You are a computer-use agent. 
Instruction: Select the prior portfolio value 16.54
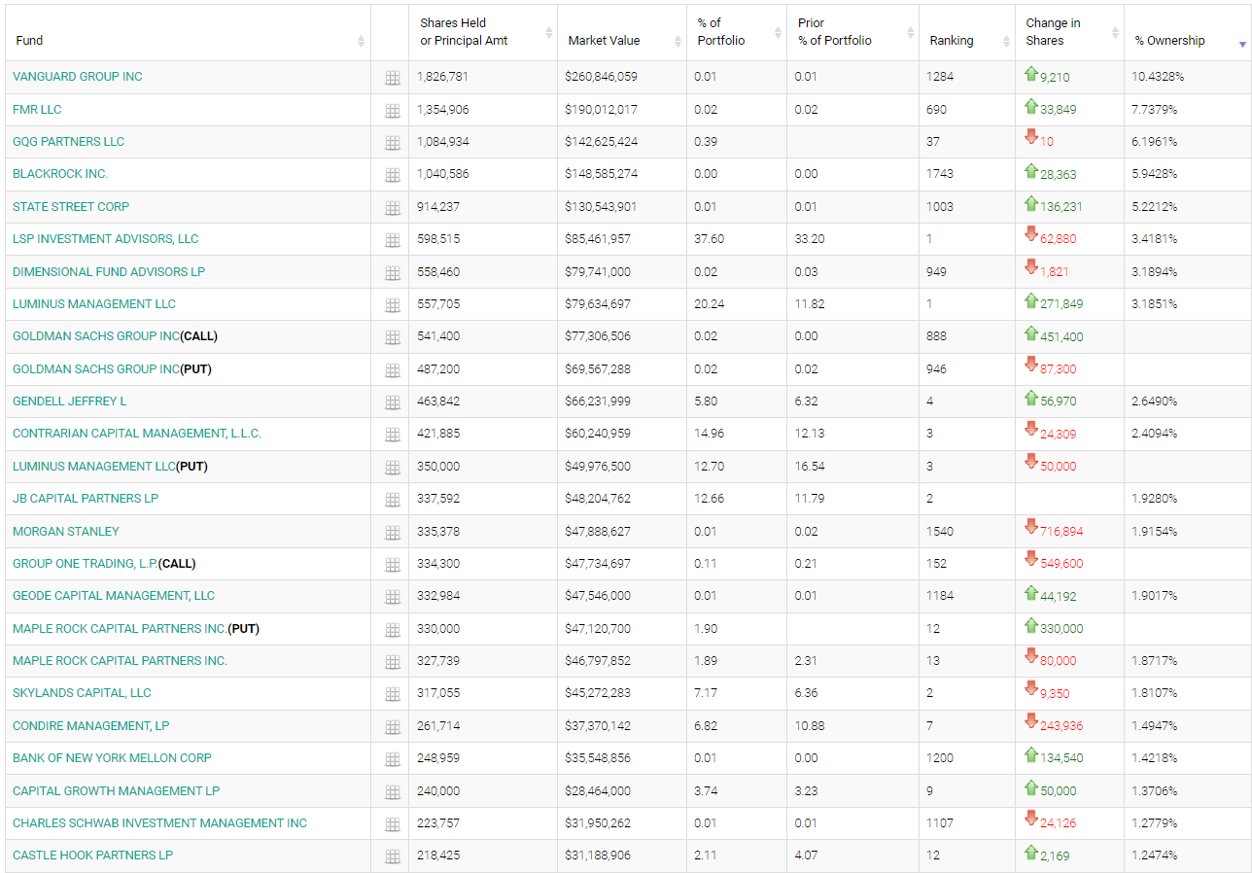(x=811, y=467)
